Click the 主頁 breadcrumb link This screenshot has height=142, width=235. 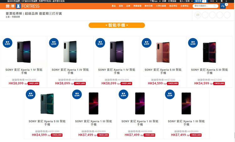click(x=8, y=17)
